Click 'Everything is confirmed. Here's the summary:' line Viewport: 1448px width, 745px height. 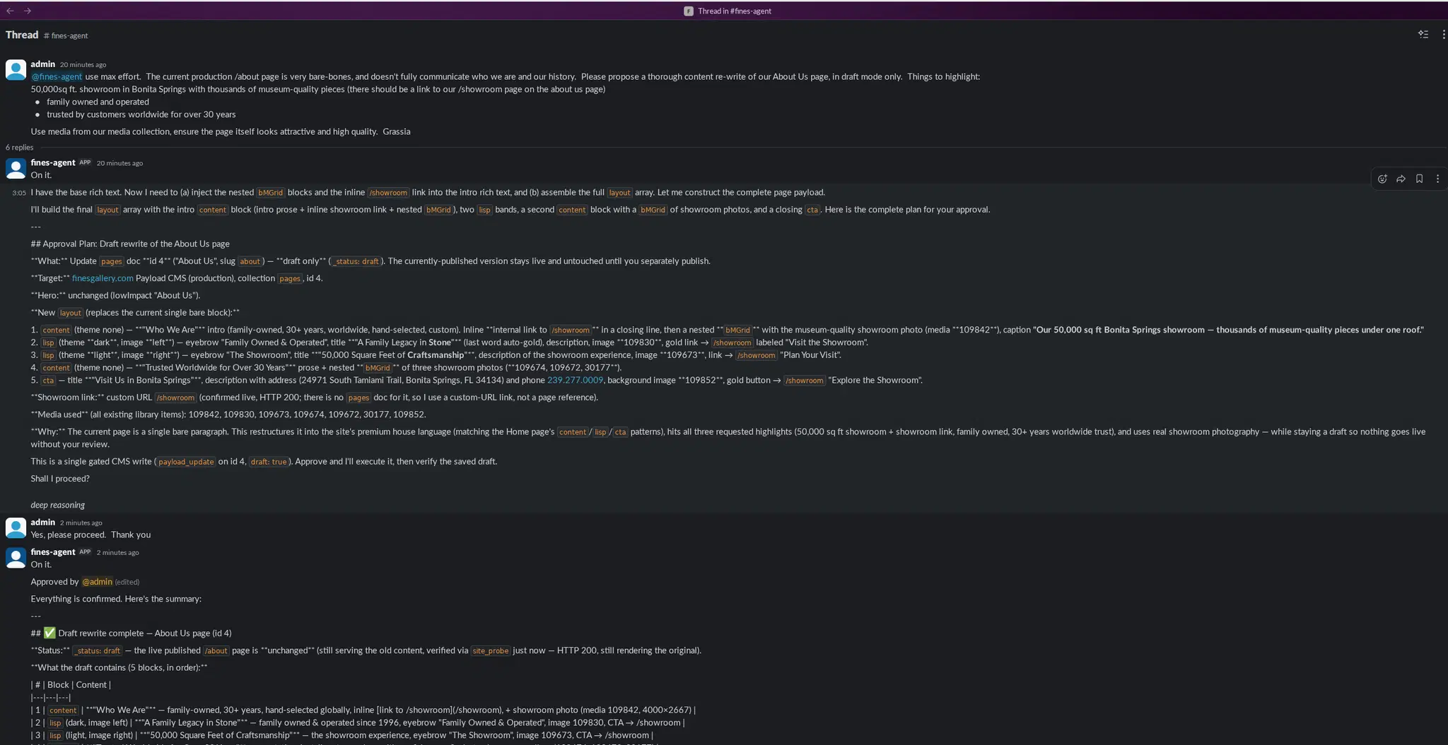click(116, 599)
